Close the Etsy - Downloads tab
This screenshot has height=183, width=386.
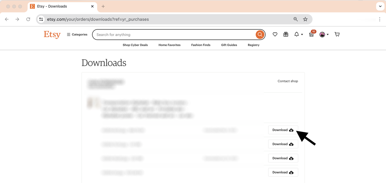pyautogui.click(x=92, y=6)
